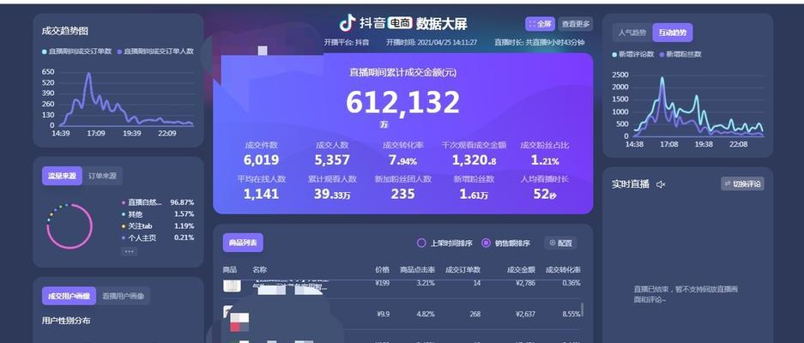
Task: Click 成交金额 column header
Action: (x=521, y=269)
